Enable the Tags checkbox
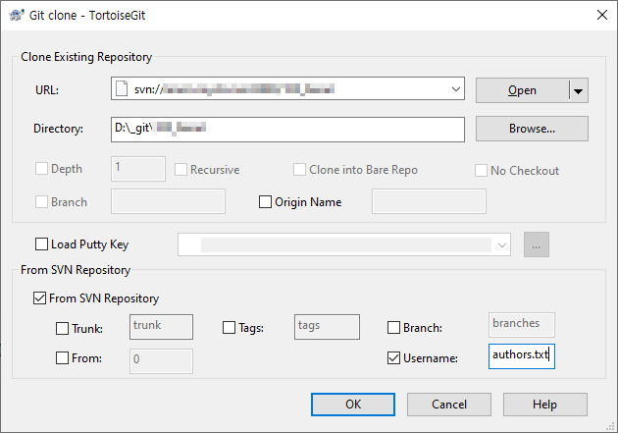The width and height of the screenshot is (618, 433). click(x=229, y=327)
